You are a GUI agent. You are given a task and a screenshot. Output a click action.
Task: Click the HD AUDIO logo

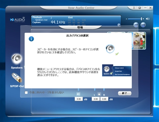point(18,20)
